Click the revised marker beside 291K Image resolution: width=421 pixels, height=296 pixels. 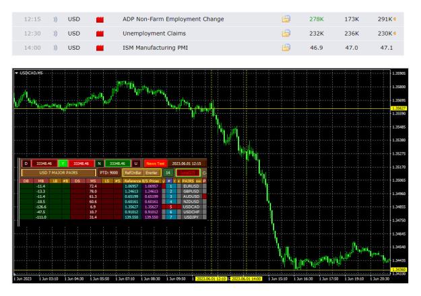(x=395, y=19)
